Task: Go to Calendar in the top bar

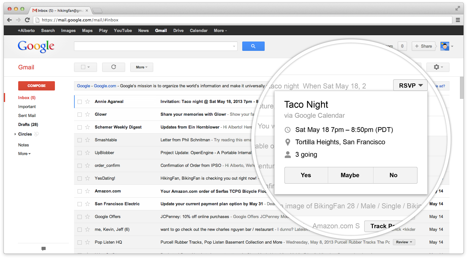Action: [199, 31]
